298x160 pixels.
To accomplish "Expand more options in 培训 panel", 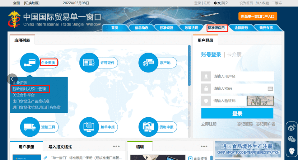I will [x=204, y=147].
